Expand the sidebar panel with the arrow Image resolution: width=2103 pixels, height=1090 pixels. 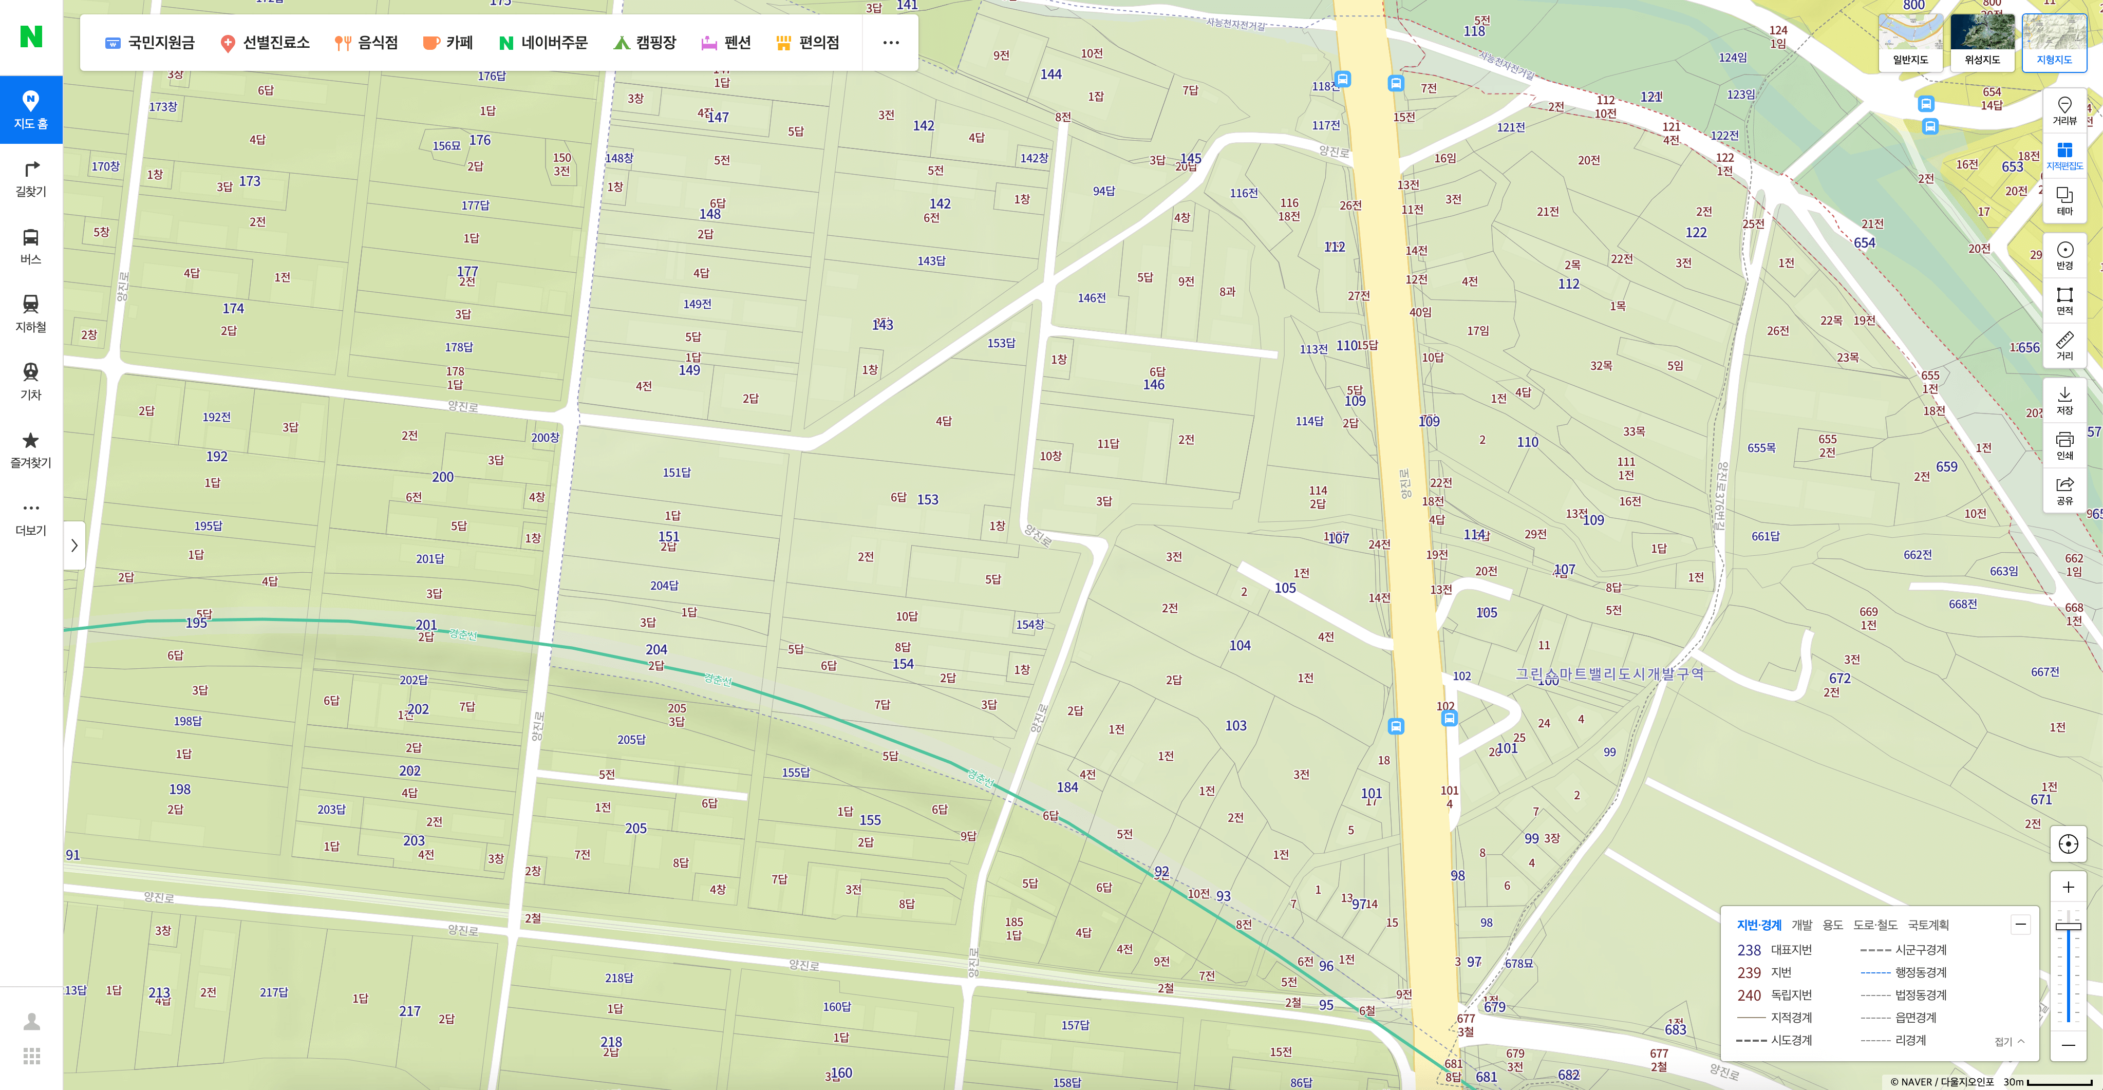[x=74, y=544]
